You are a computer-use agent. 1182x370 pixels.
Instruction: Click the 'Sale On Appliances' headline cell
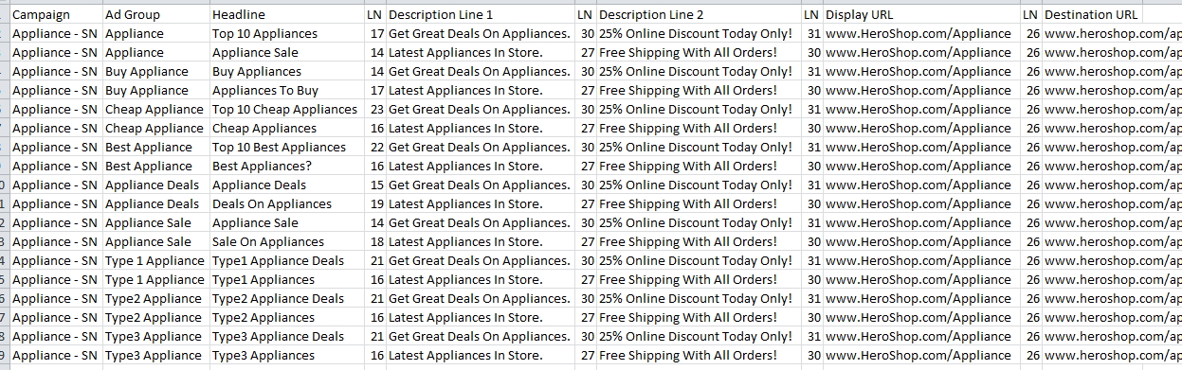tap(286, 242)
